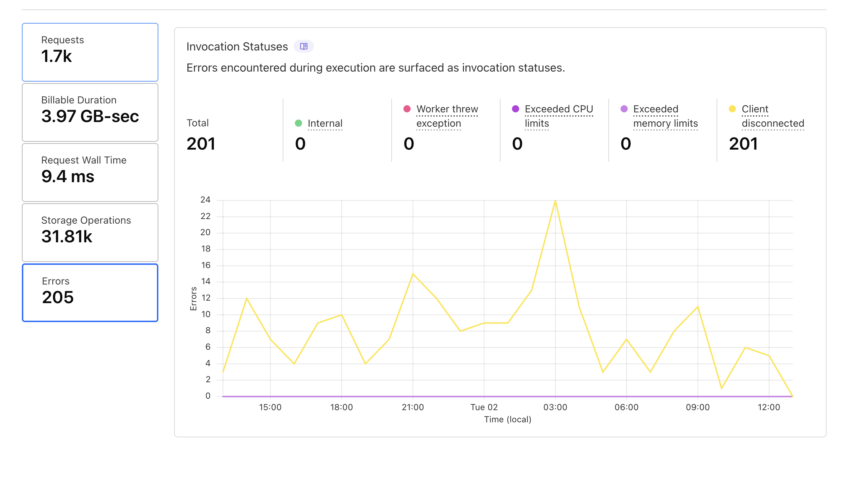Select the Billable Duration metric card
Viewport: 852px width, 481px height.
click(90, 112)
